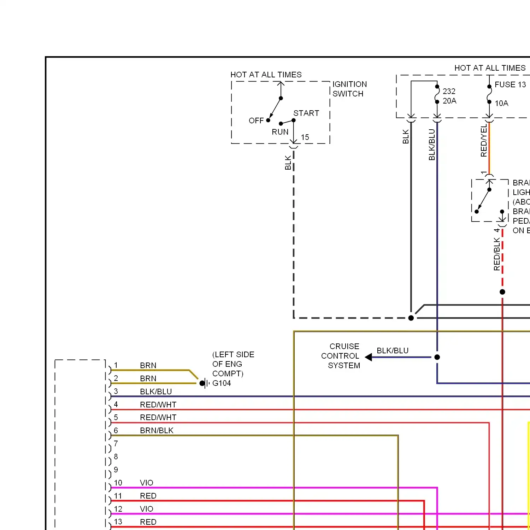Click the HOT AT ALL TIMES label above ignition switch
530x530 pixels.
pos(266,75)
